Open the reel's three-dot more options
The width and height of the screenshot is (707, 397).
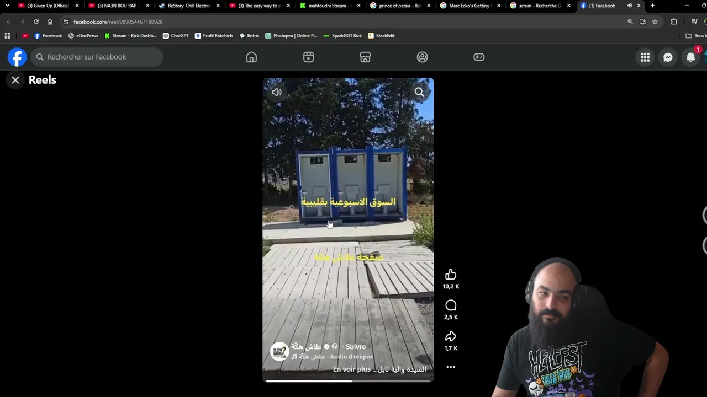click(x=451, y=367)
